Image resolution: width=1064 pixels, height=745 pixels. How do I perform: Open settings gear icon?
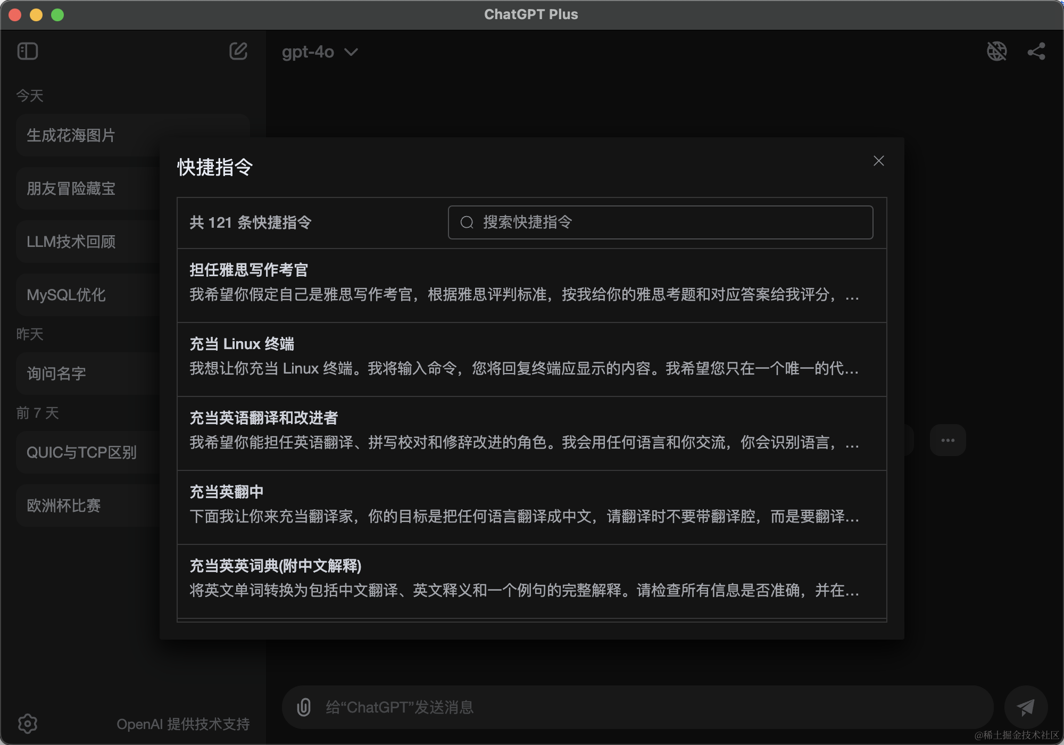coord(28,723)
